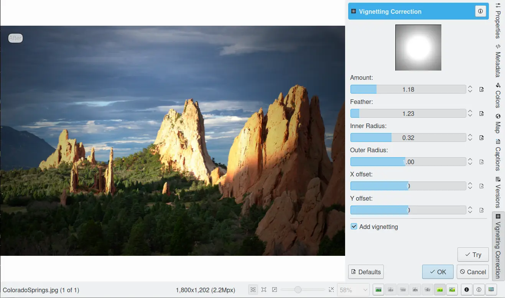
Task: Click the last landscape preview mode icon
Action: click(452, 290)
